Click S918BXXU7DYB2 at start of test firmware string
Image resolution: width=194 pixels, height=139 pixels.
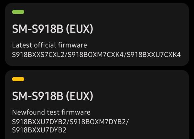[x=39, y=122]
